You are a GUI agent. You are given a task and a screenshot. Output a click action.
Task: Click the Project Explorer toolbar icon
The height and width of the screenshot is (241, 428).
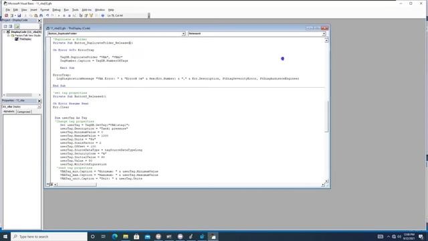click(x=81, y=15)
